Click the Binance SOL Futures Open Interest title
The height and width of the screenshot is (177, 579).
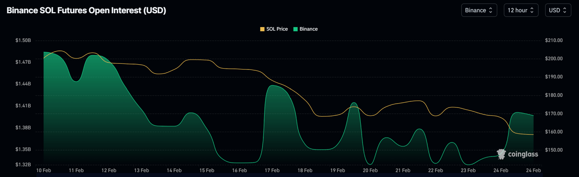point(86,10)
